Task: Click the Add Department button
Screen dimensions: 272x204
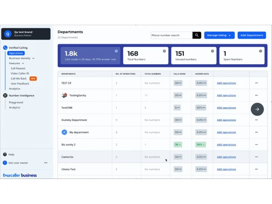Action: click(252, 35)
